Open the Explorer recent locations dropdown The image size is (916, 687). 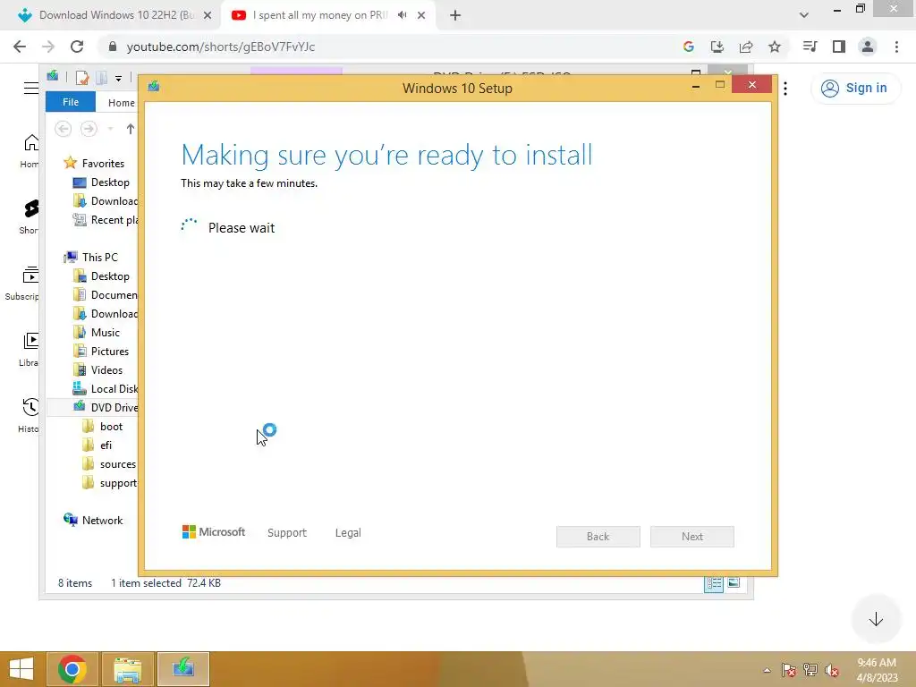coord(110,129)
